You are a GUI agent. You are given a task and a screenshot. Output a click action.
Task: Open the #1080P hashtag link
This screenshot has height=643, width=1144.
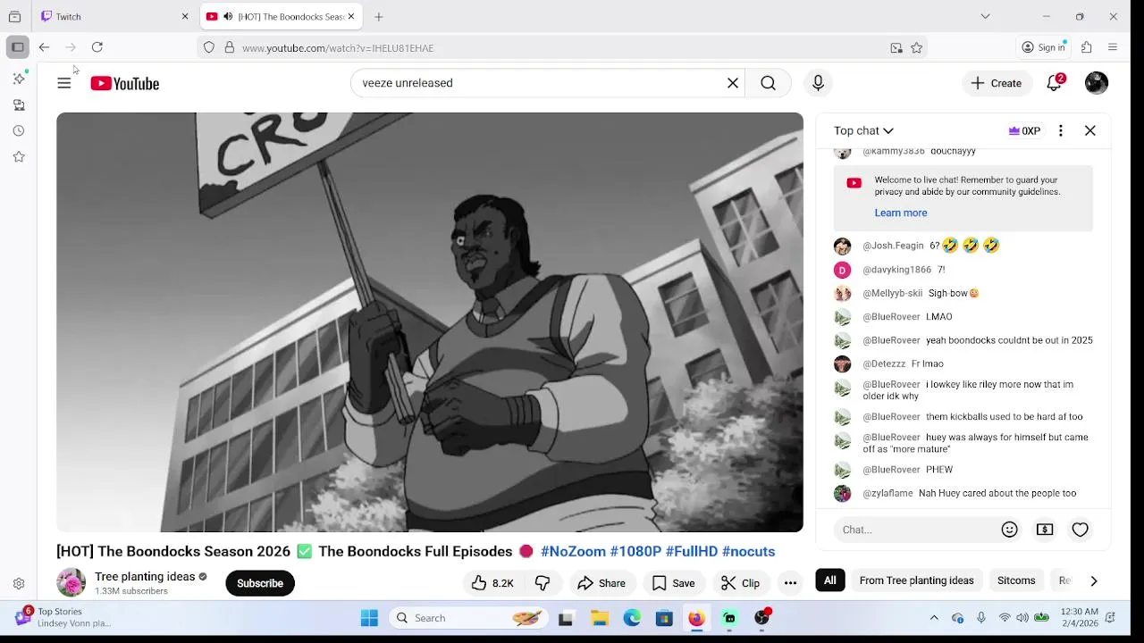(x=635, y=551)
